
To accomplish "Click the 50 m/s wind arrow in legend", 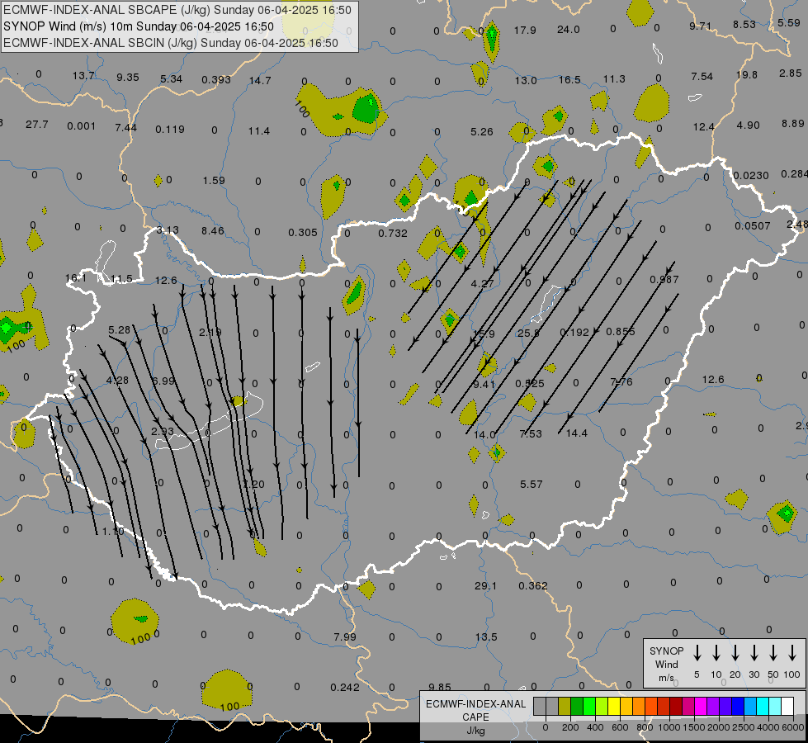I will pyautogui.click(x=773, y=652).
